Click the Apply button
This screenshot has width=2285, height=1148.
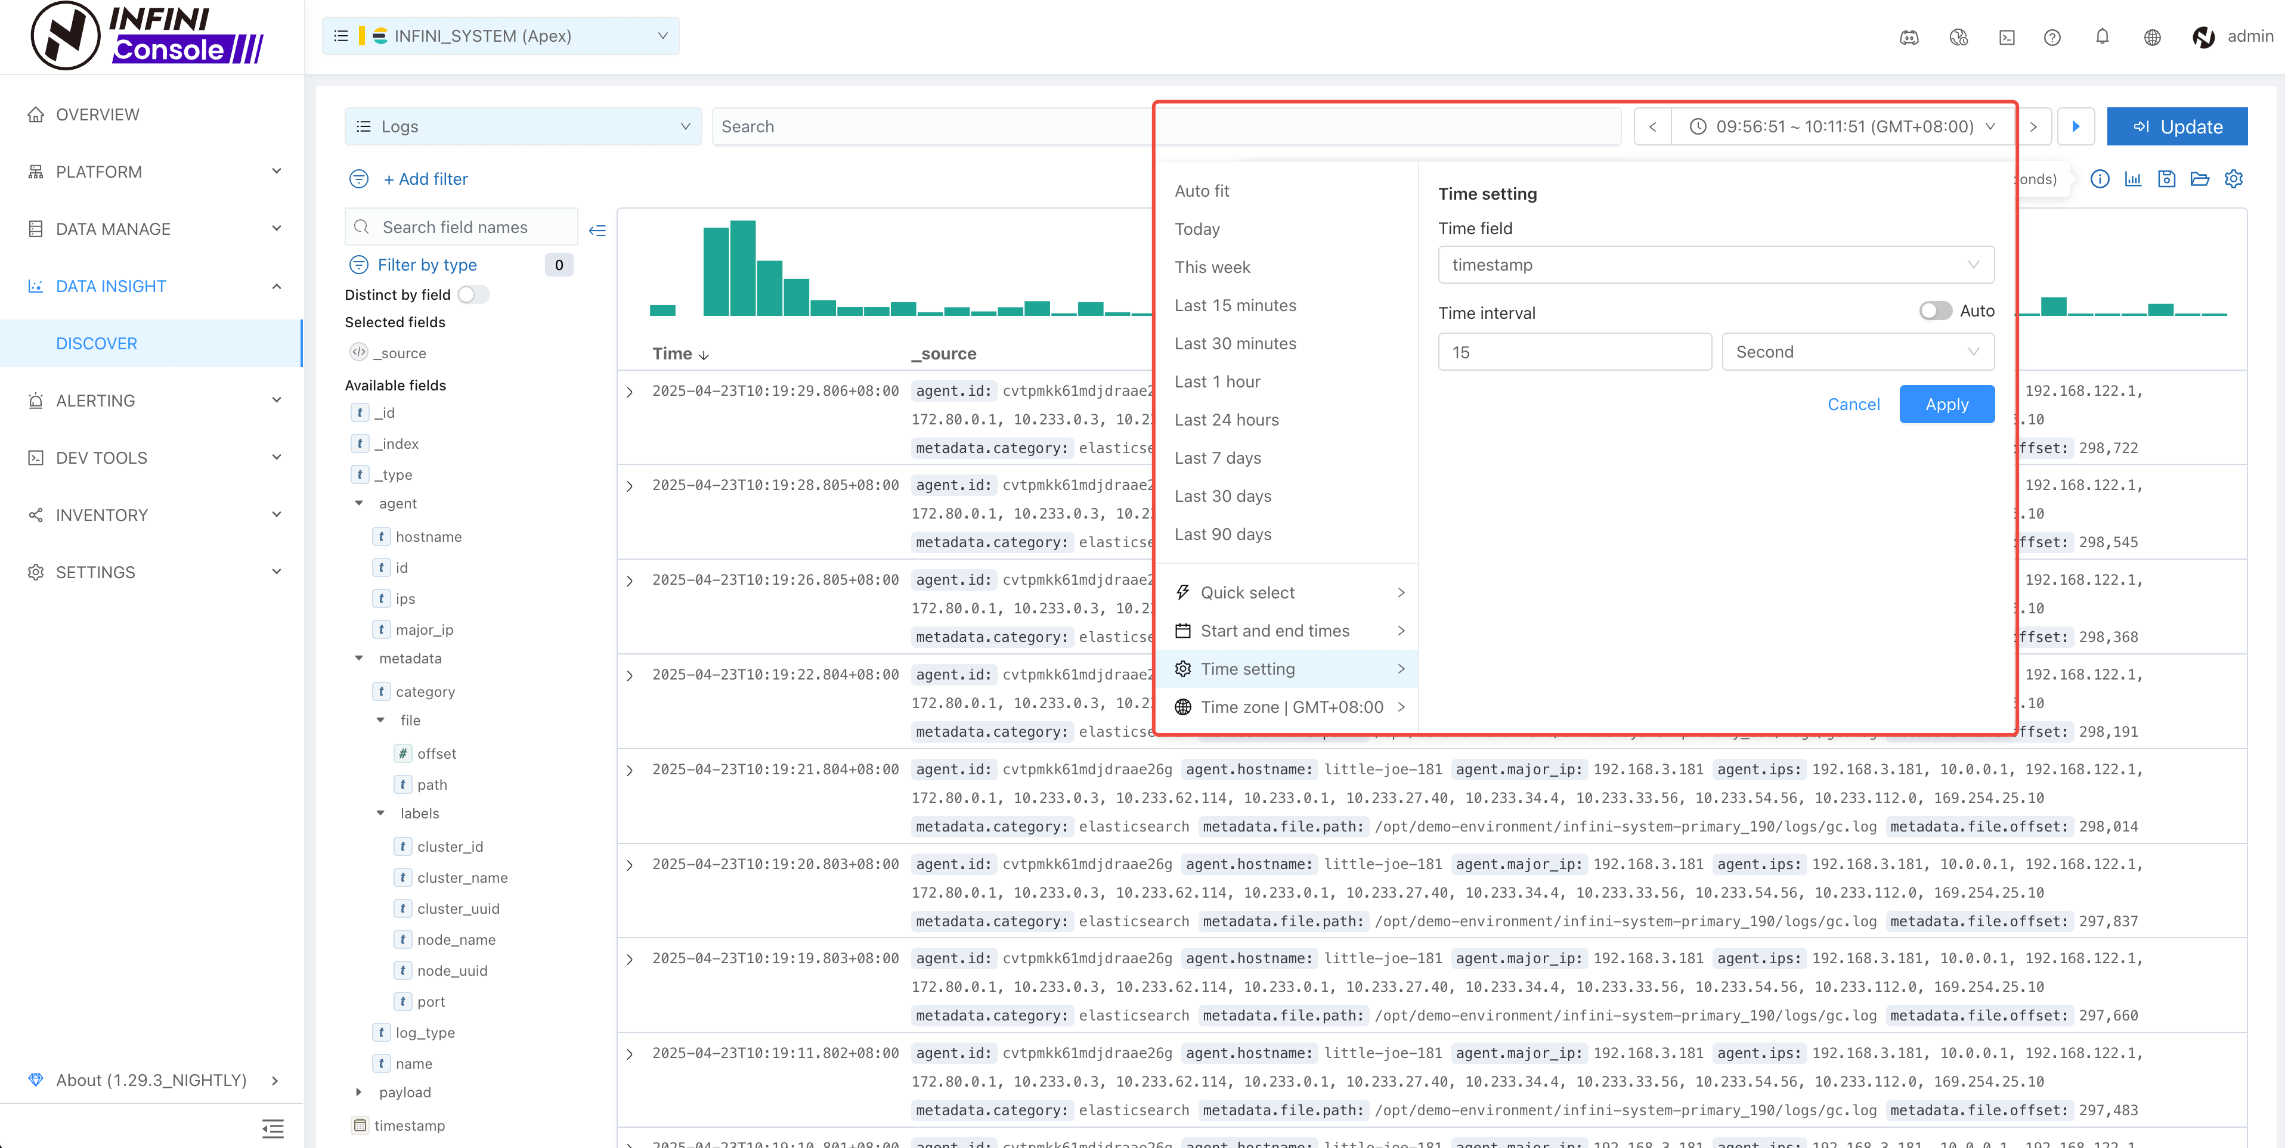(1946, 404)
